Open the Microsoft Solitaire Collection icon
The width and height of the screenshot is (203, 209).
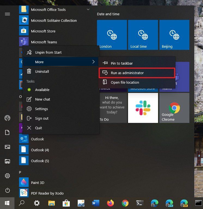[24, 20]
